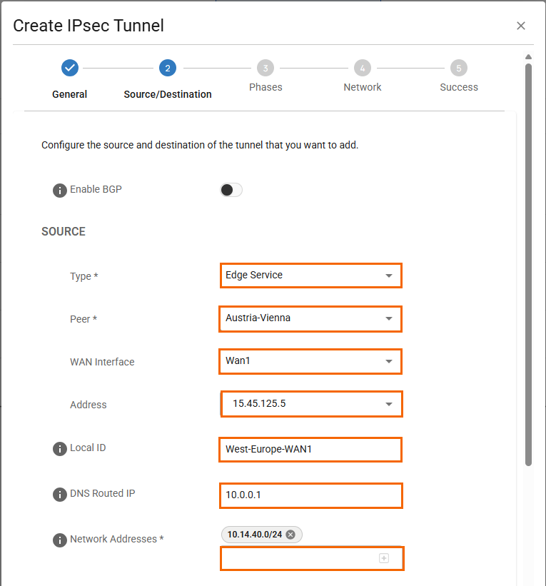Image resolution: width=546 pixels, height=586 pixels.
Task: Toggle the Enable BGP switch
Action: [x=231, y=190]
